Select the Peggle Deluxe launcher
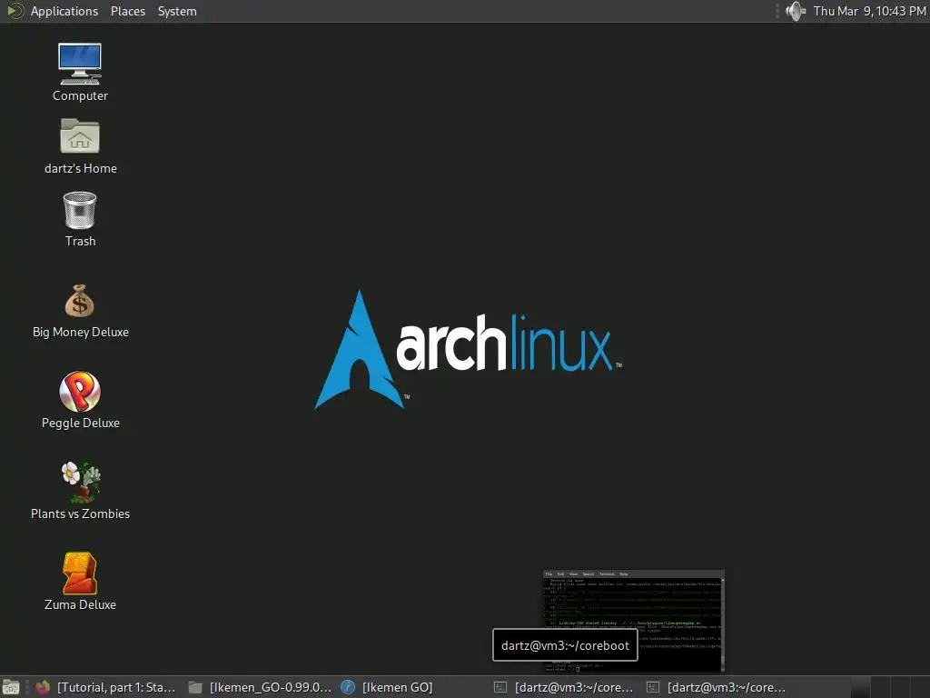This screenshot has width=930, height=698. tap(80, 392)
